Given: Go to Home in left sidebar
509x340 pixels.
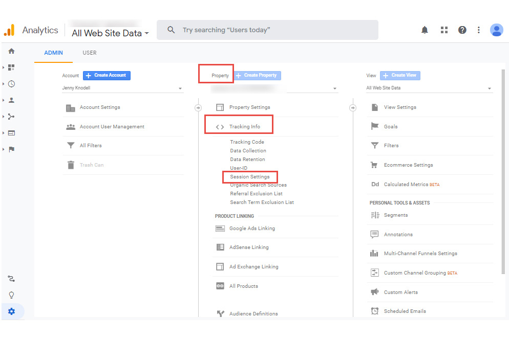Looking at the screenshot, I should pos(11,51).
